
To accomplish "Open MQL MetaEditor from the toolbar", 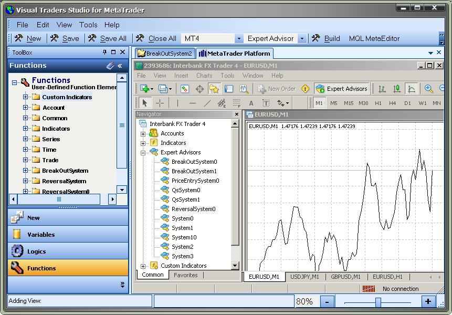I will 374,38.
